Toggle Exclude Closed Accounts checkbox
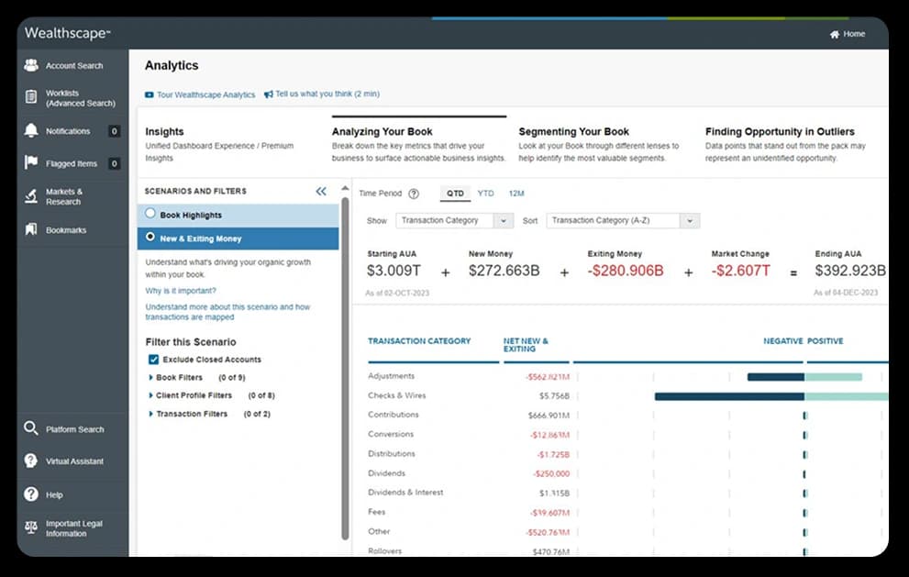The image size is (909, 577). coord(153,360)
